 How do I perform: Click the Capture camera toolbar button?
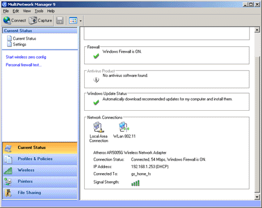[40, 20]
